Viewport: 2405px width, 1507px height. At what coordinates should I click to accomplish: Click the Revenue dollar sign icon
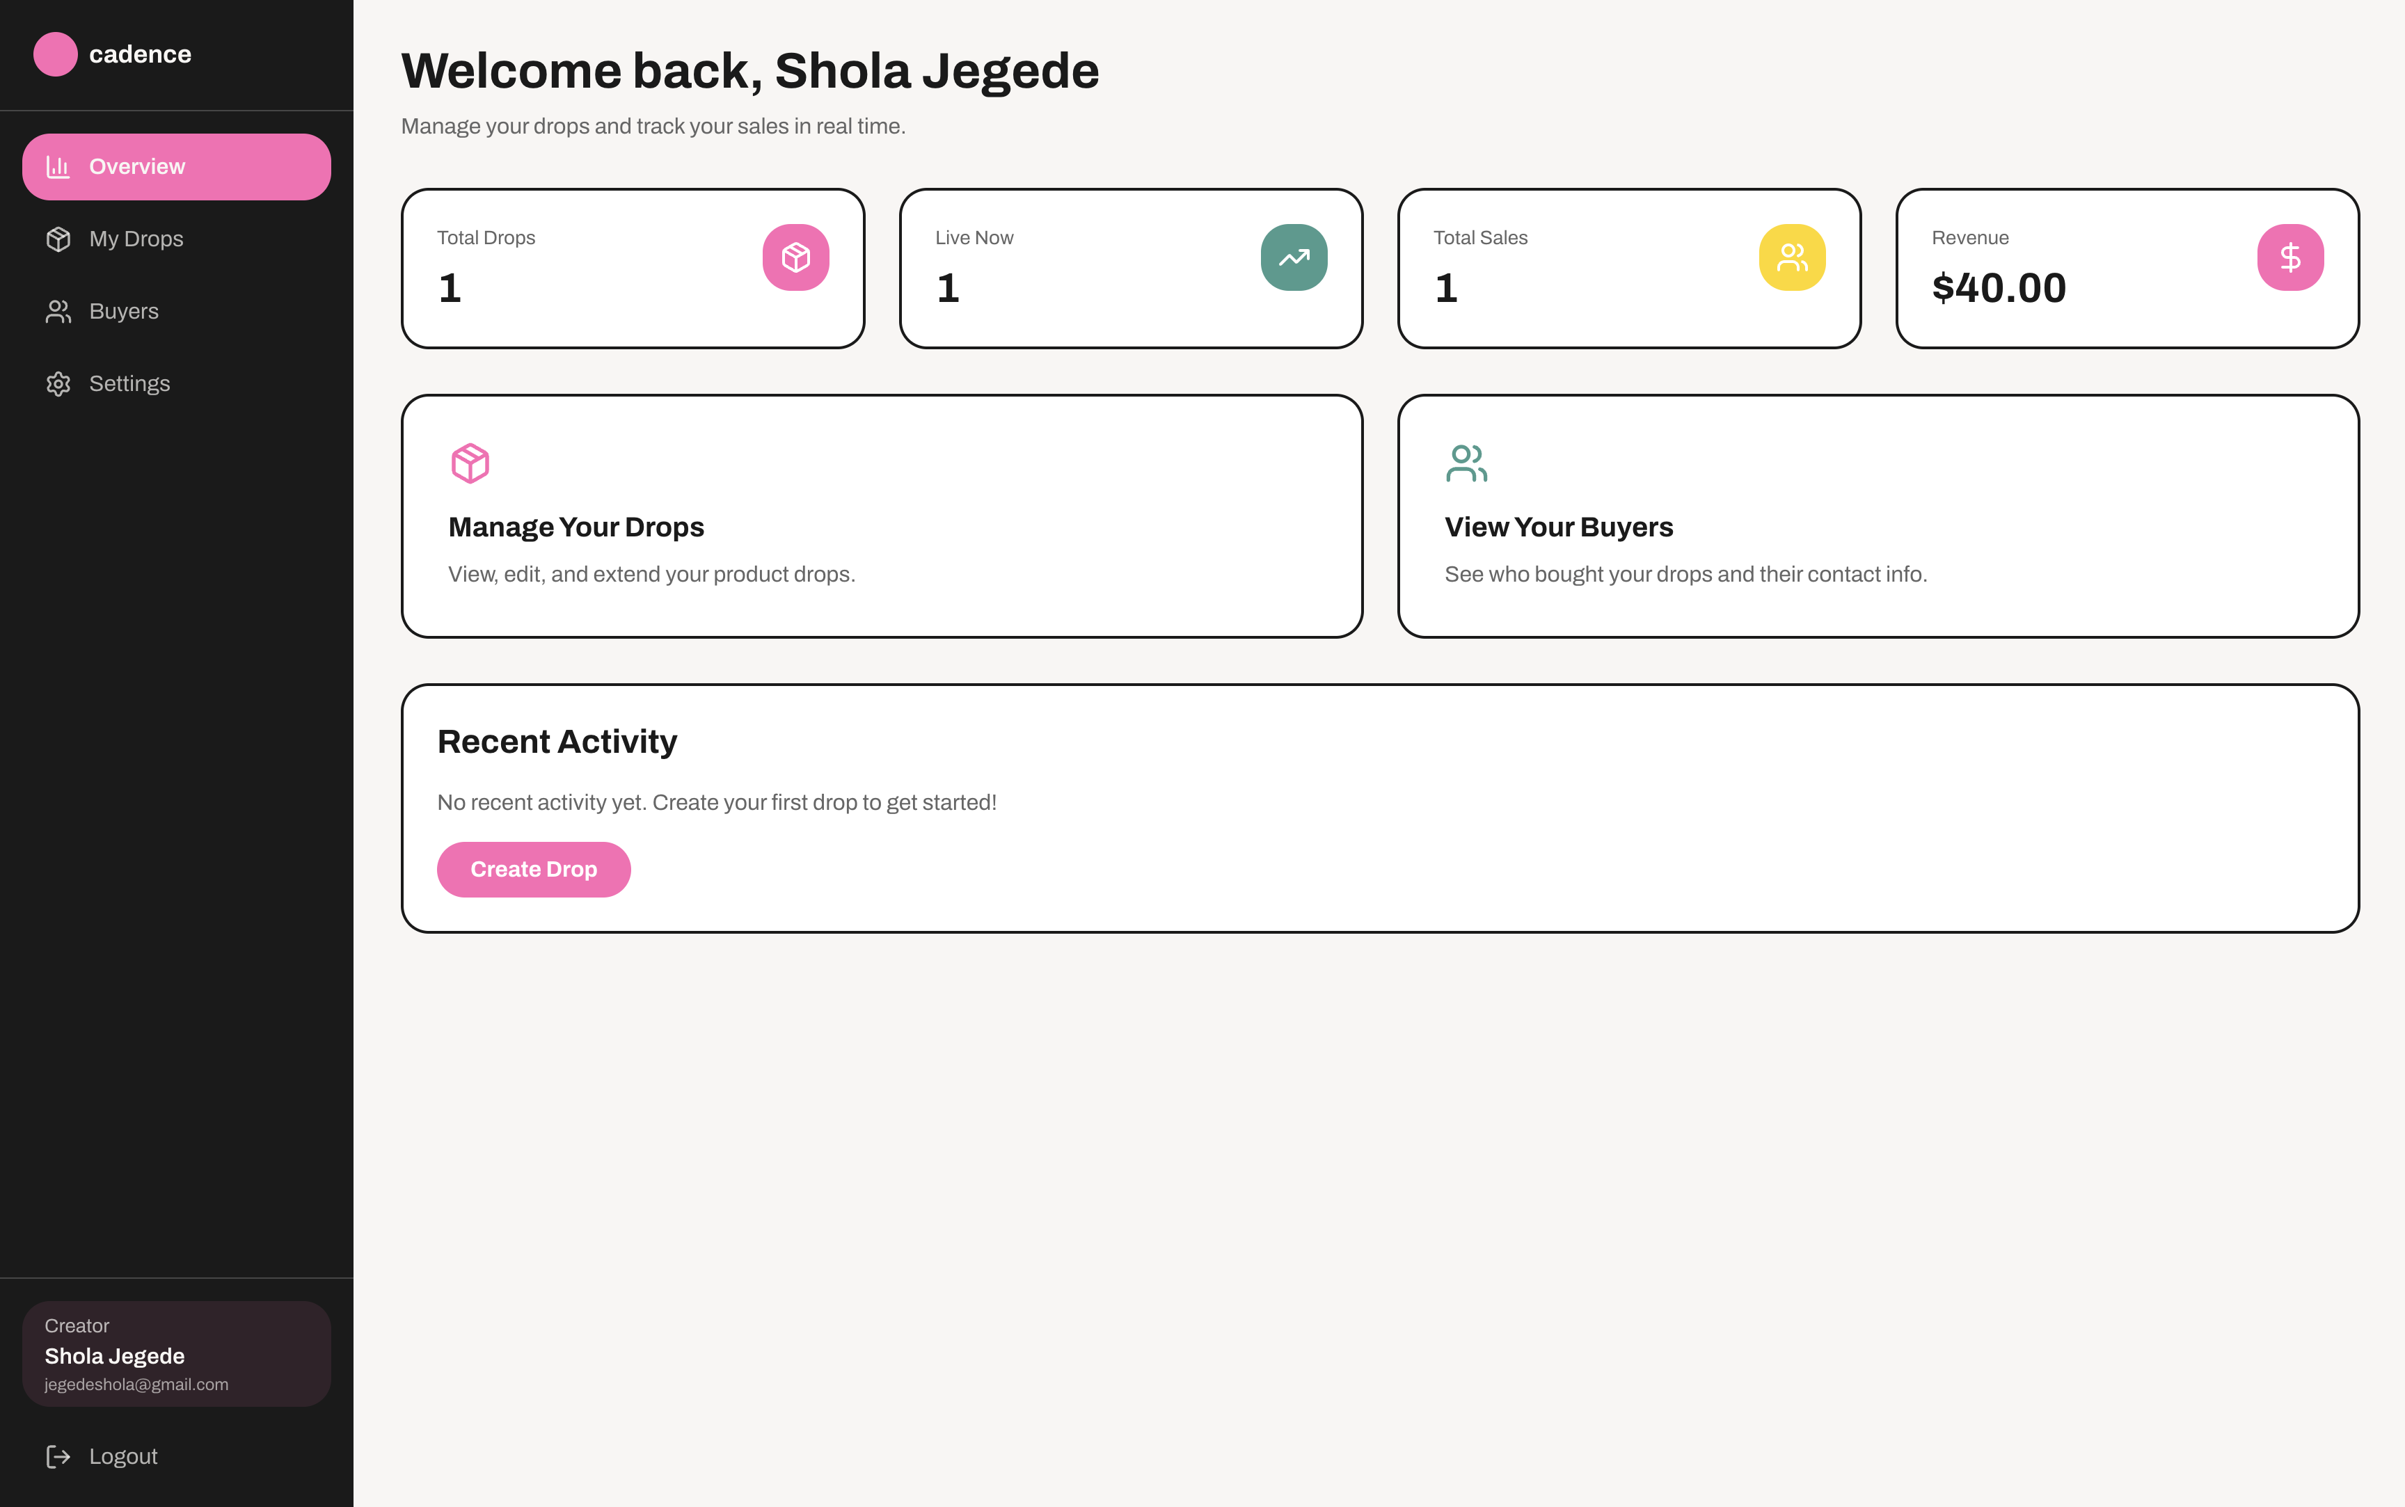(2290, 257)
